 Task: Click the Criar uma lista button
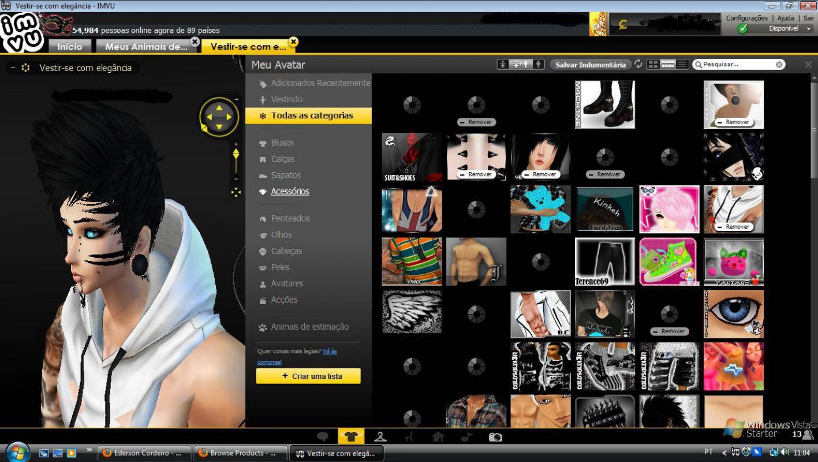coord(308,376)
